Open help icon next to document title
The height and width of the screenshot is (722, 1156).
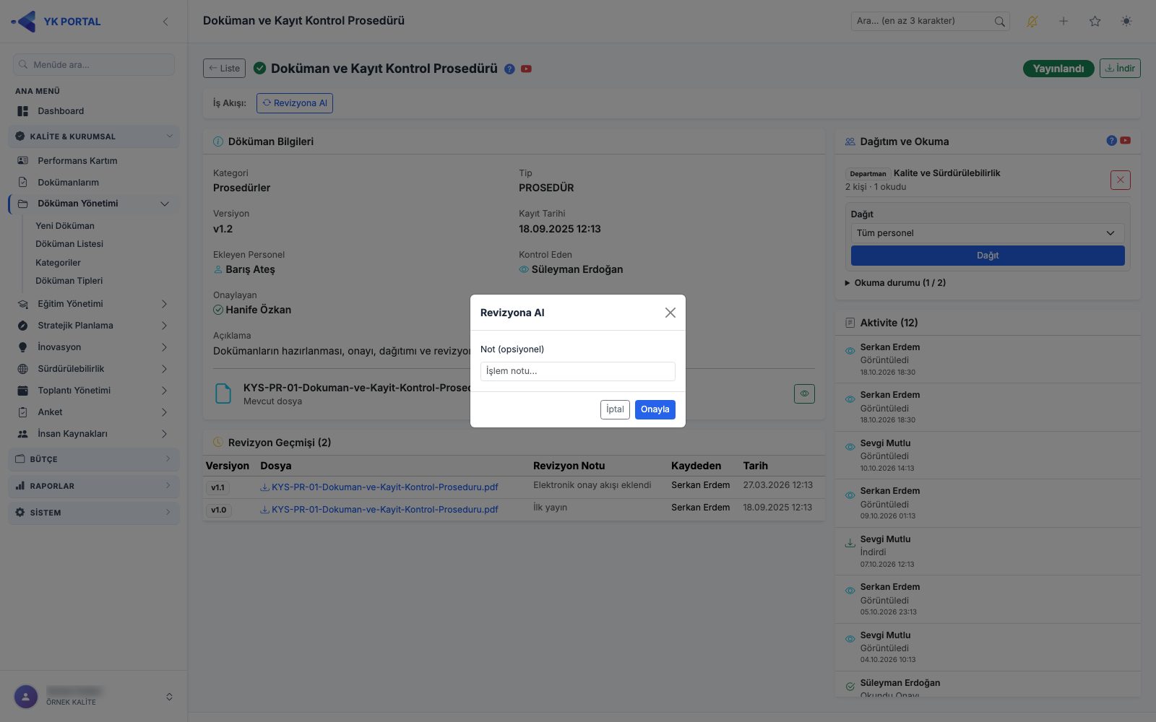[x=509, y=69]
